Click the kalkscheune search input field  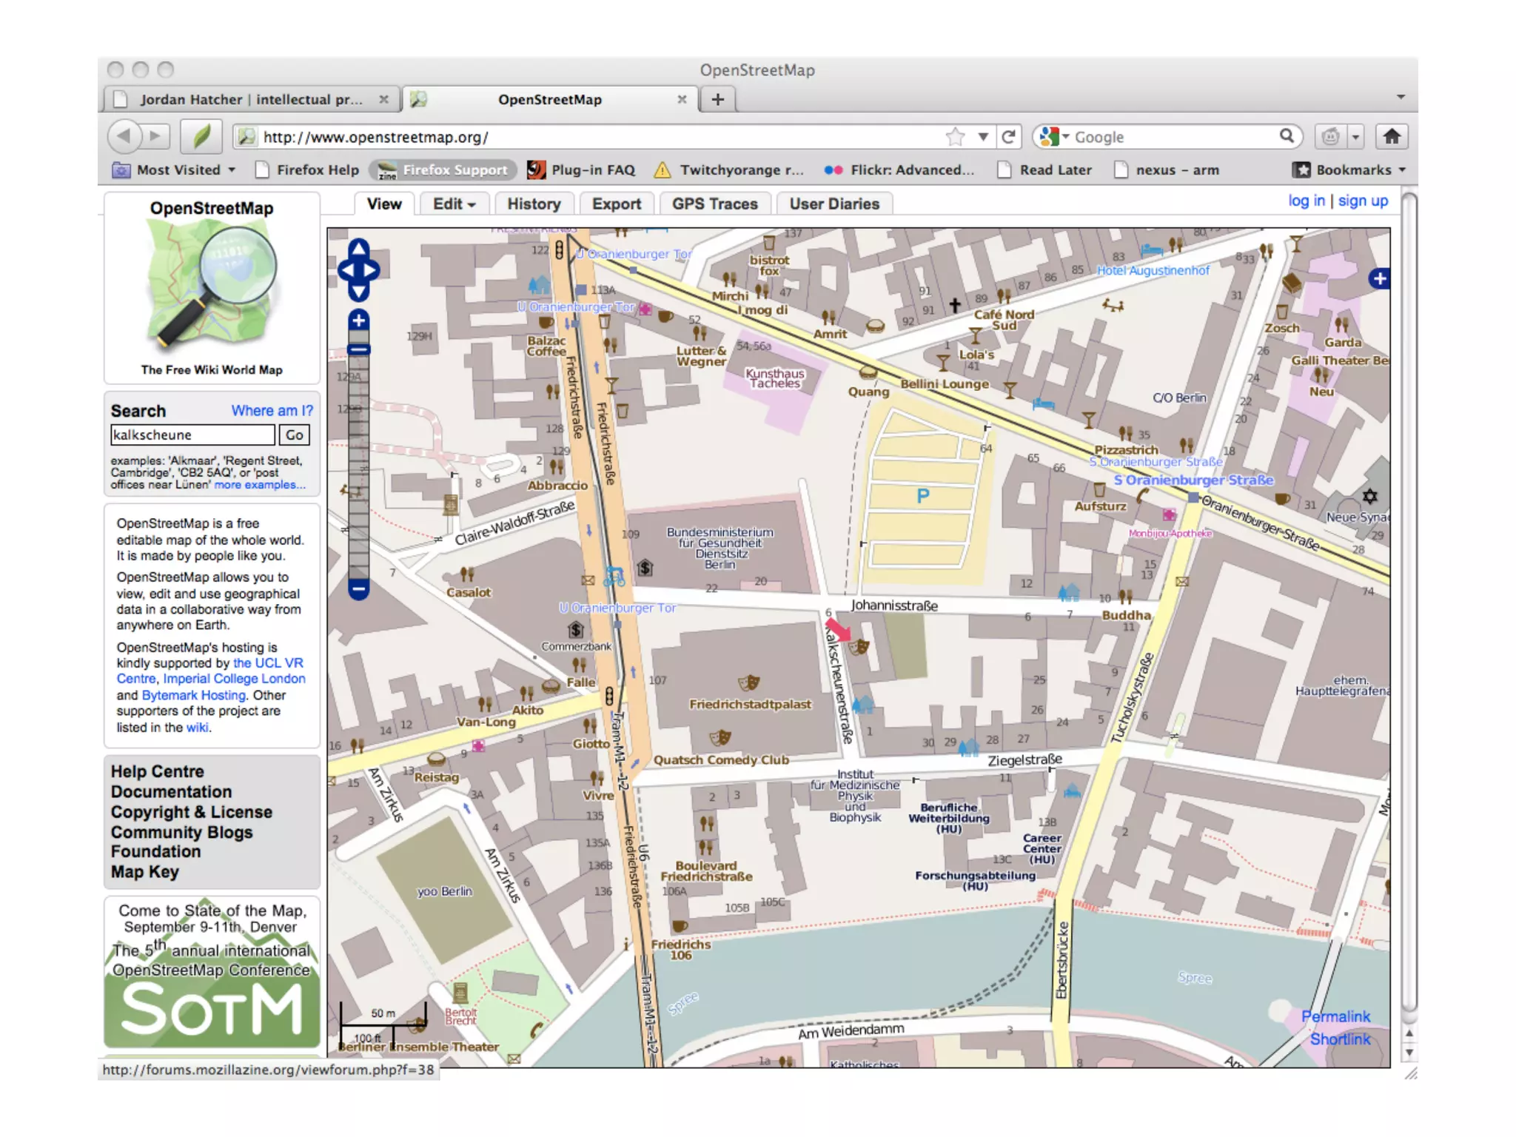tap(192, 435)
